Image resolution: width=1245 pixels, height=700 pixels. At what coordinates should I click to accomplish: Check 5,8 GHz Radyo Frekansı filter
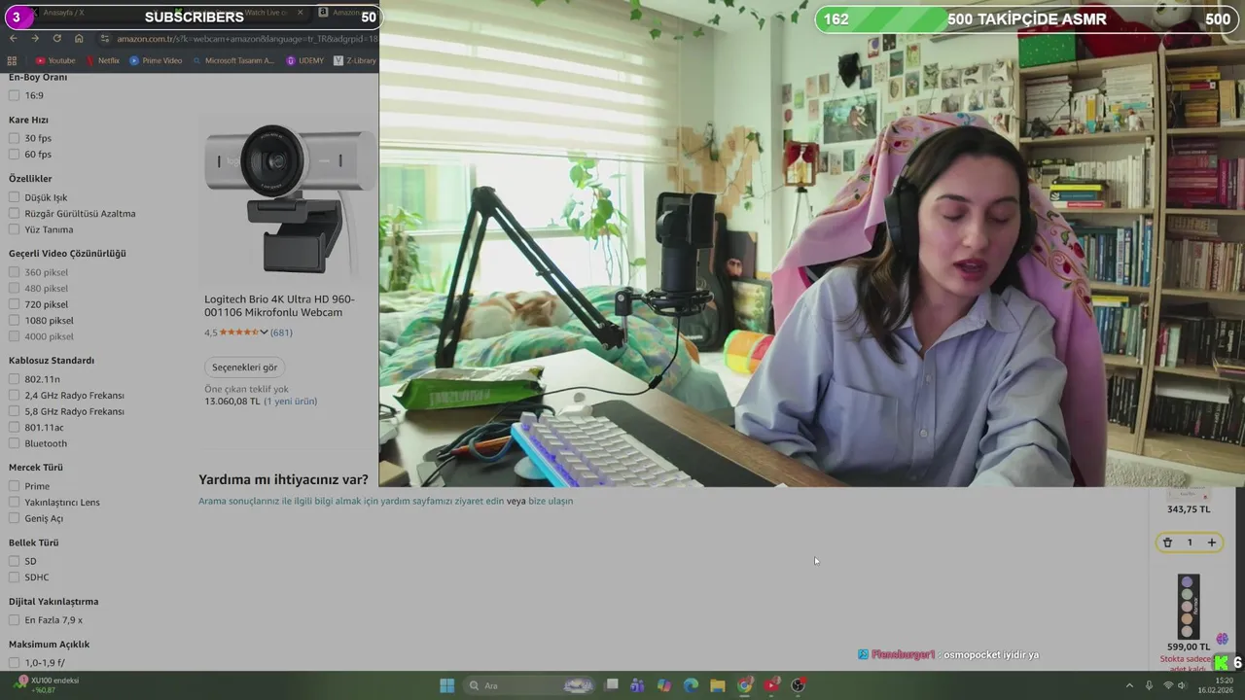14,411
